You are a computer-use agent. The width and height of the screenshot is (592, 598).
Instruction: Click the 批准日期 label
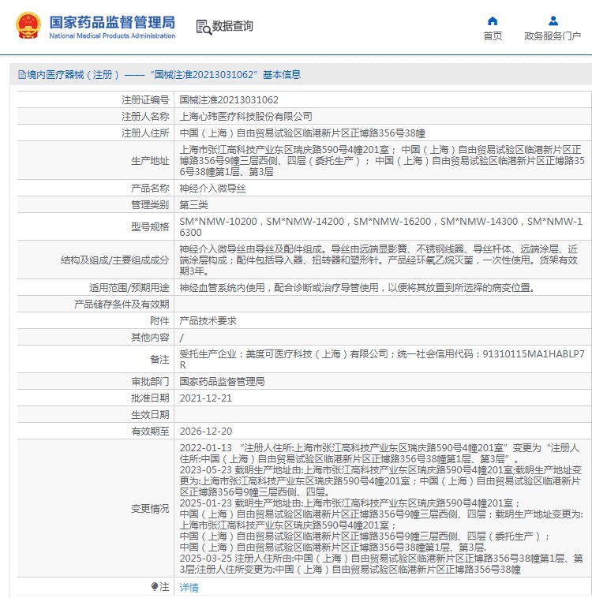150,398
